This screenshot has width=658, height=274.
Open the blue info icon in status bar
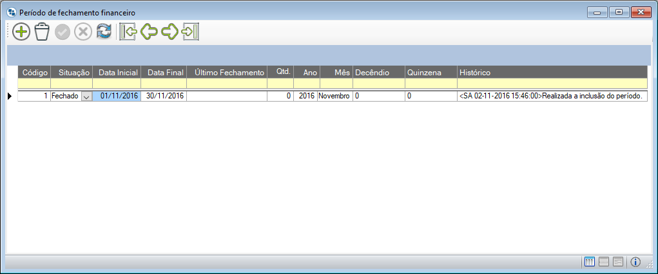[x=635, y=262]
